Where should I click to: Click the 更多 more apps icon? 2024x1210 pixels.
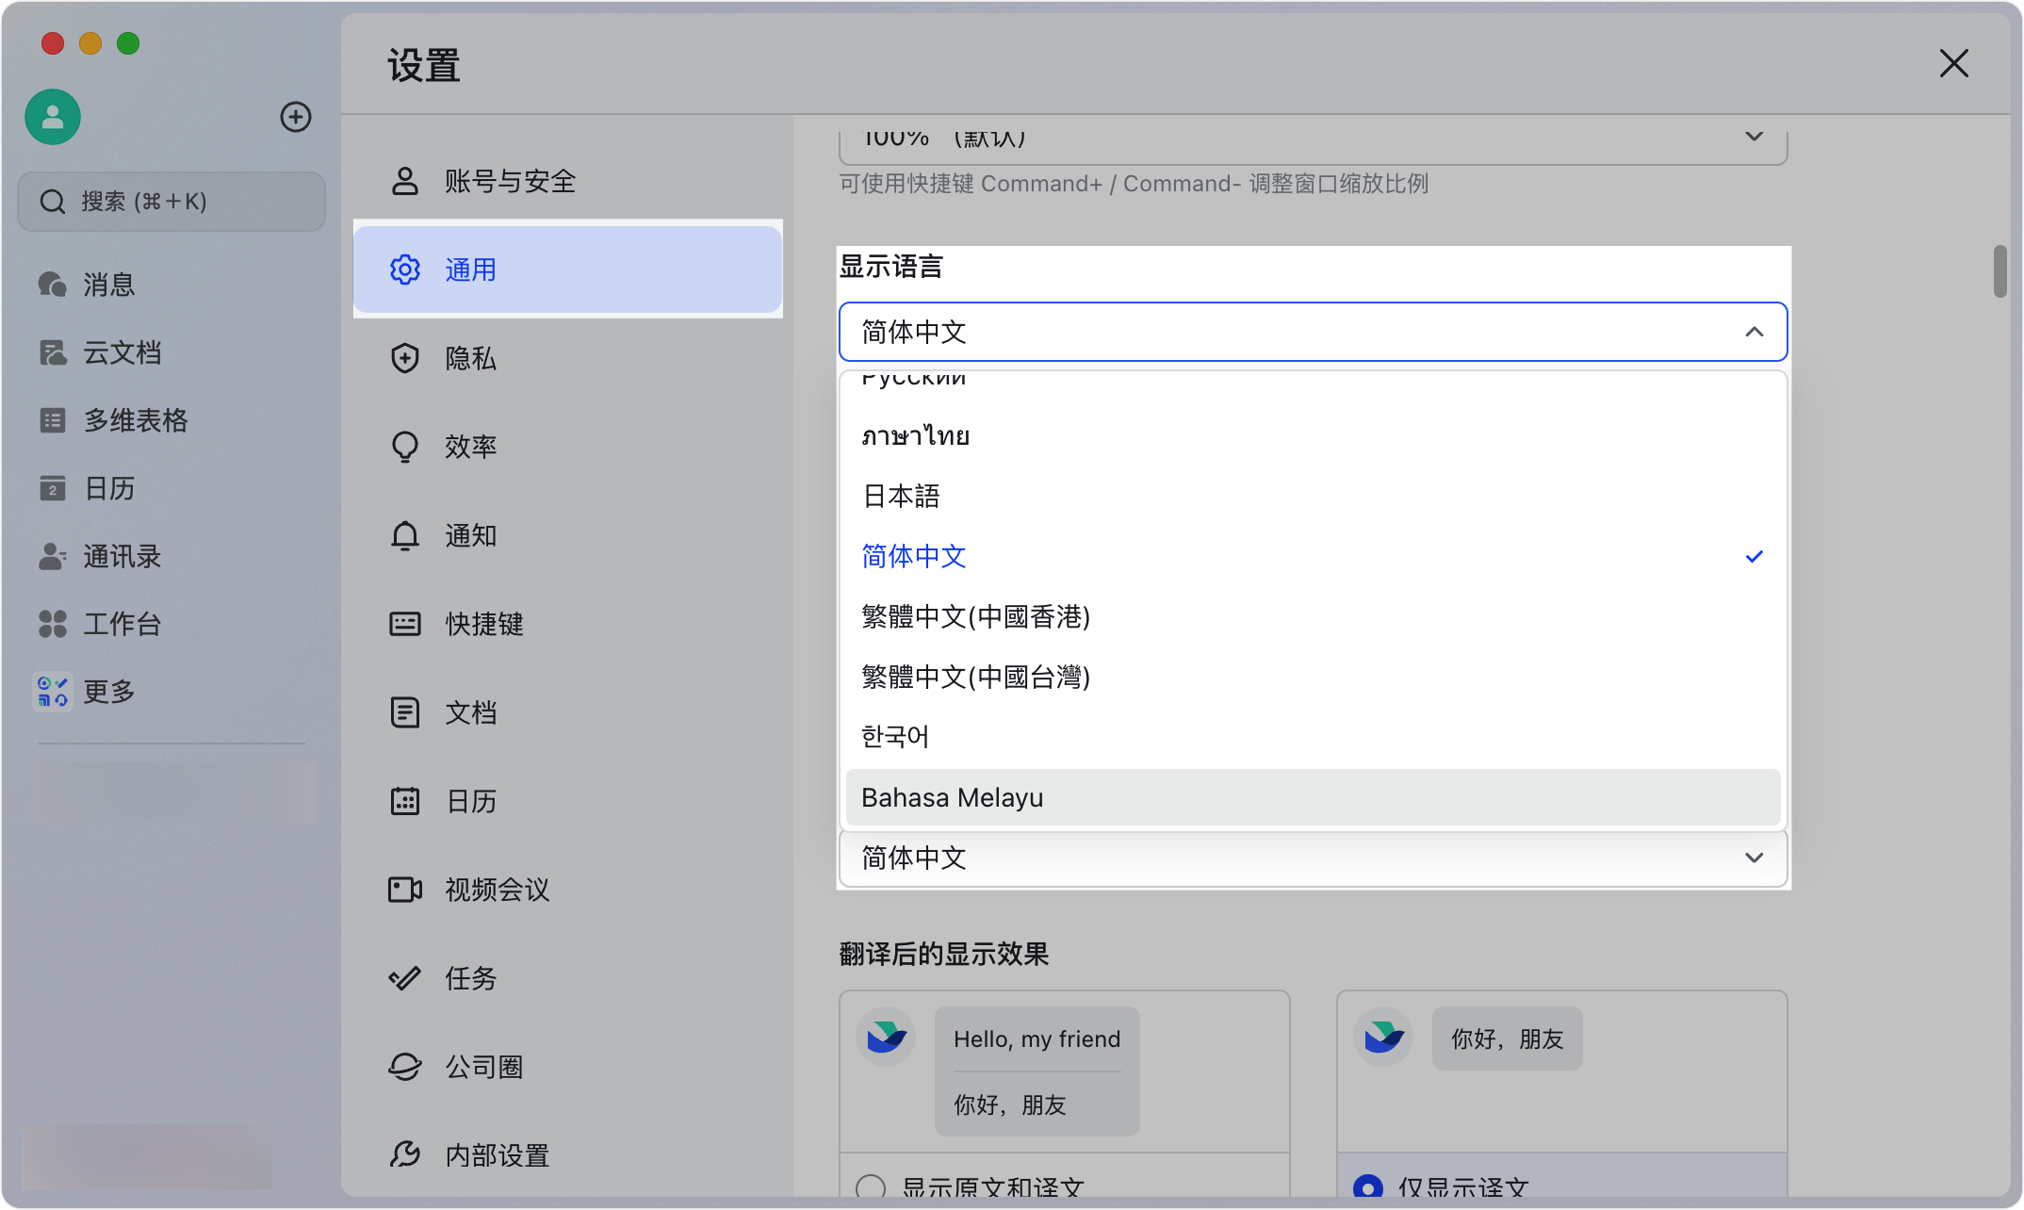pos(52,691)
